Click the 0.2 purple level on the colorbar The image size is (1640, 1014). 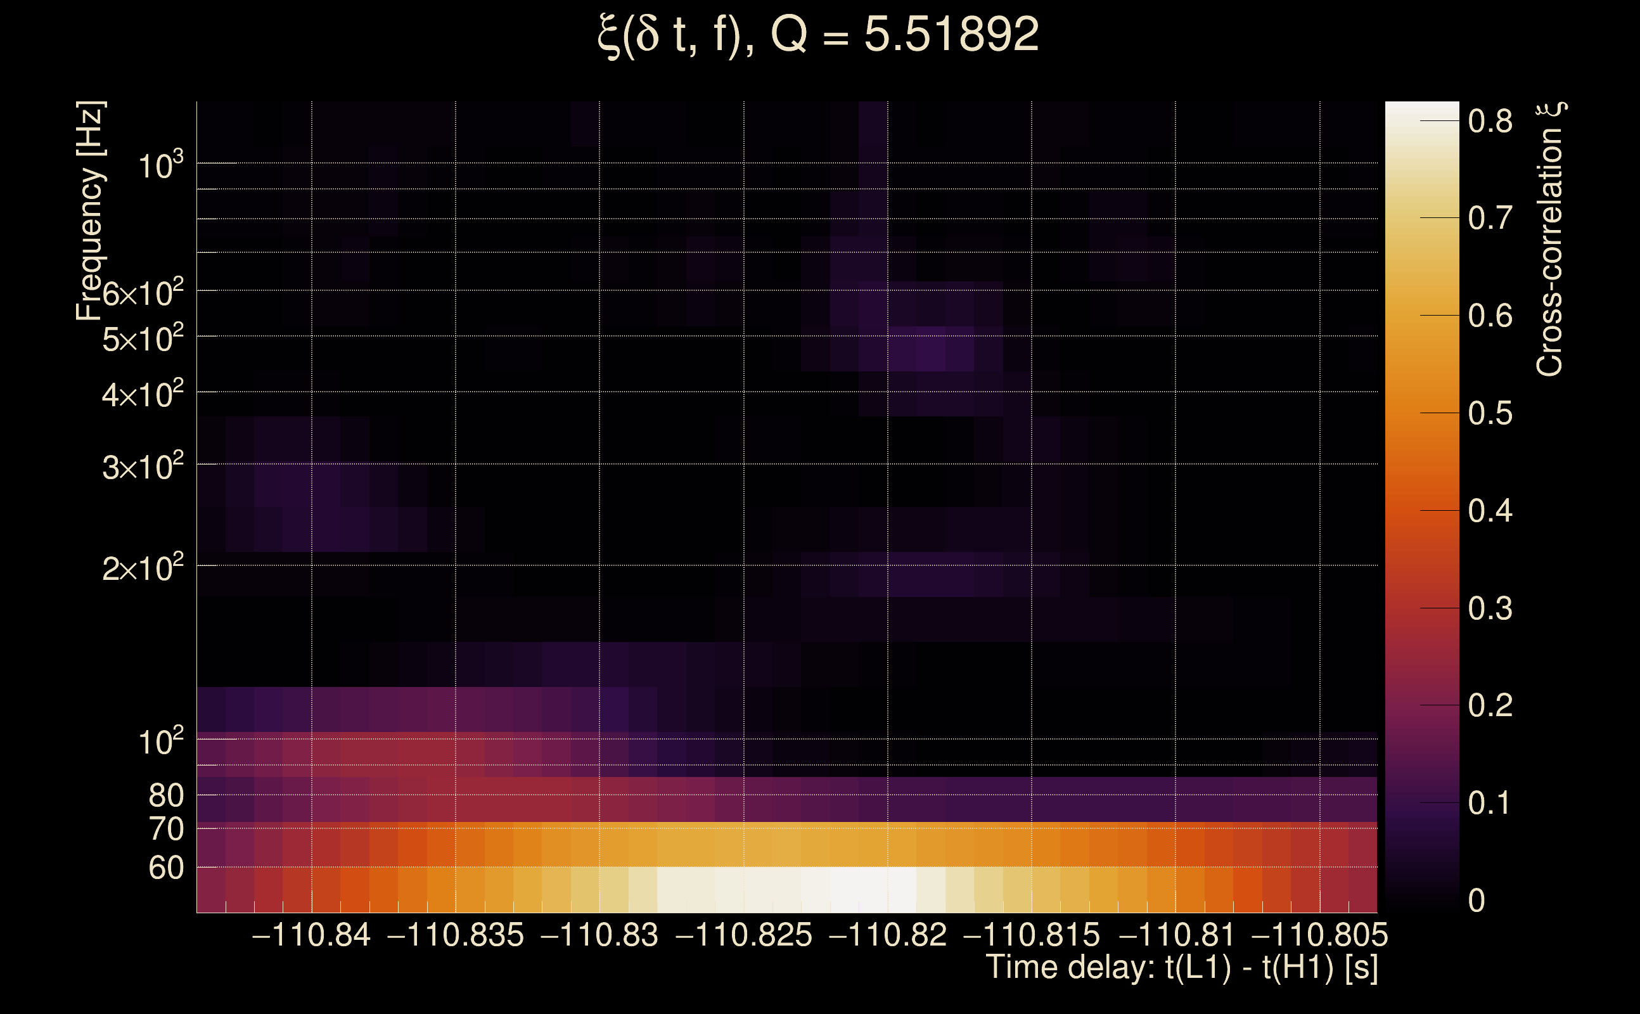(x=1421, y=705)
